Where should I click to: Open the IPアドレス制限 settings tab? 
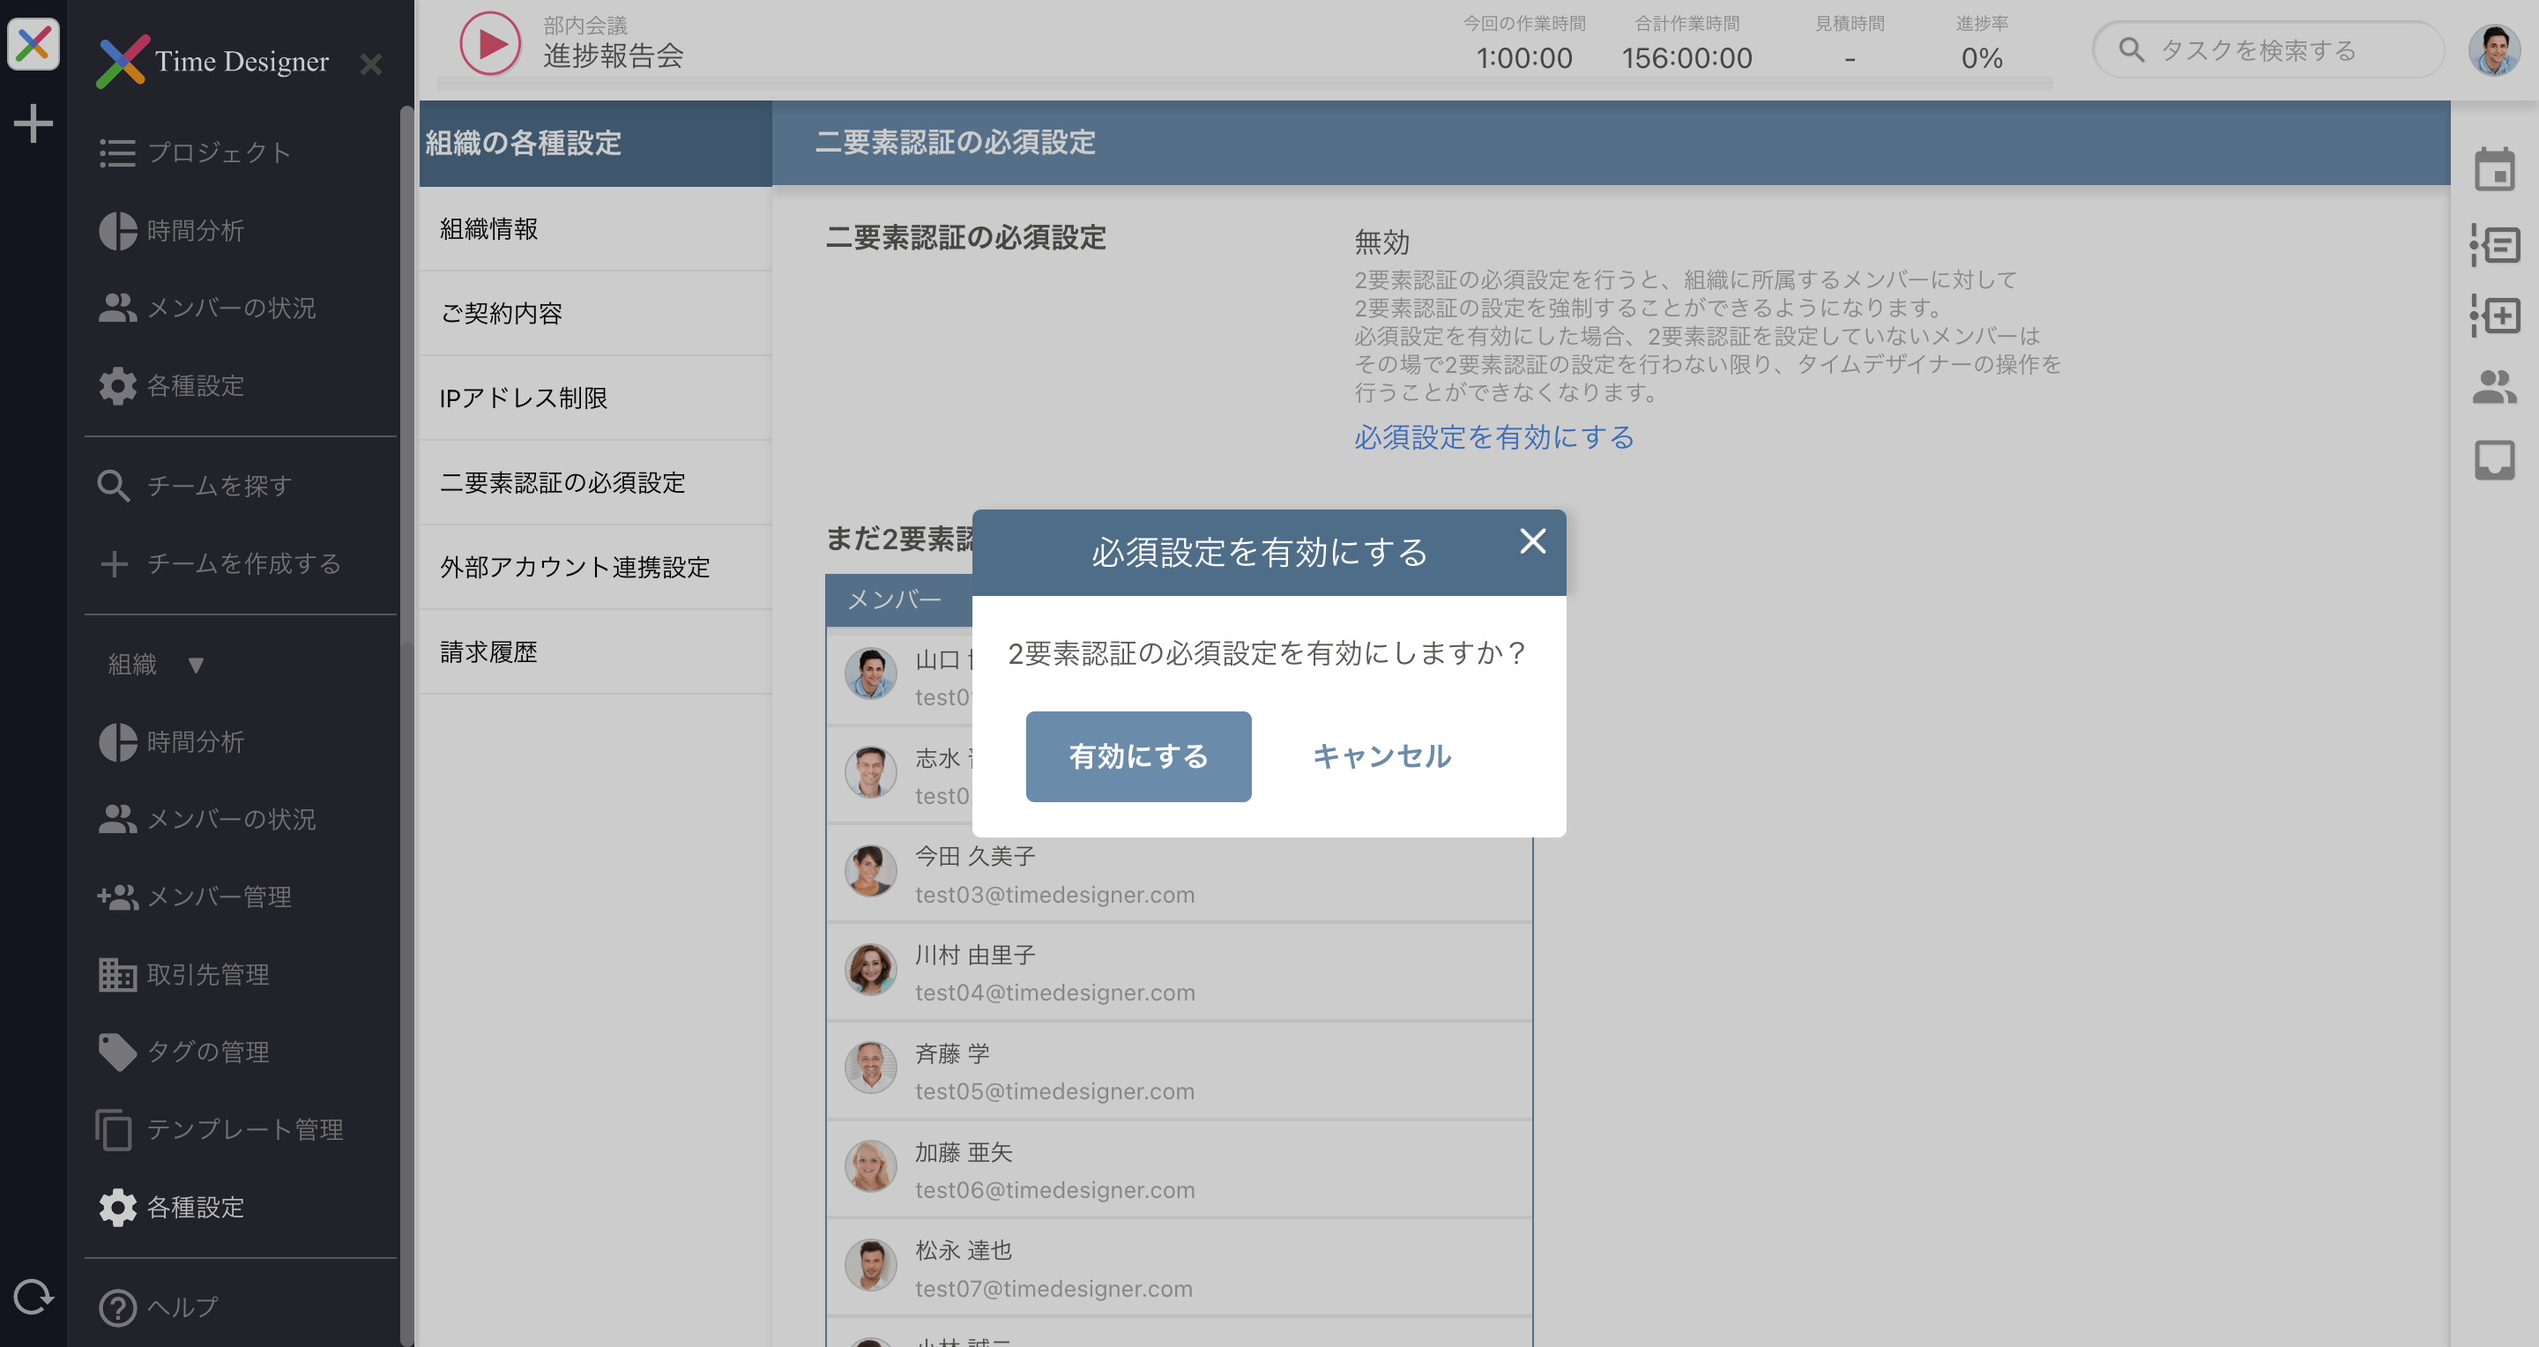[x=525, y=398]
